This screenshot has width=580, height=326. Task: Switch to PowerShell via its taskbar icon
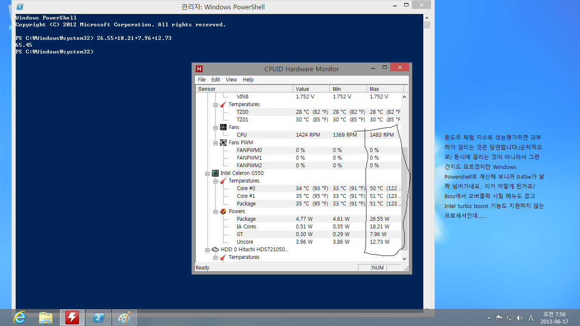click(x=99, y=317)
